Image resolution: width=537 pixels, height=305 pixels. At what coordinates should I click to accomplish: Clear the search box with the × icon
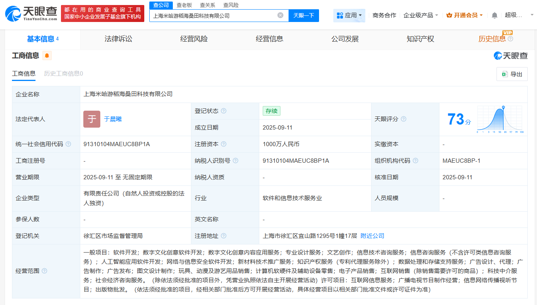pyautogui.click(x=281, y=15)
